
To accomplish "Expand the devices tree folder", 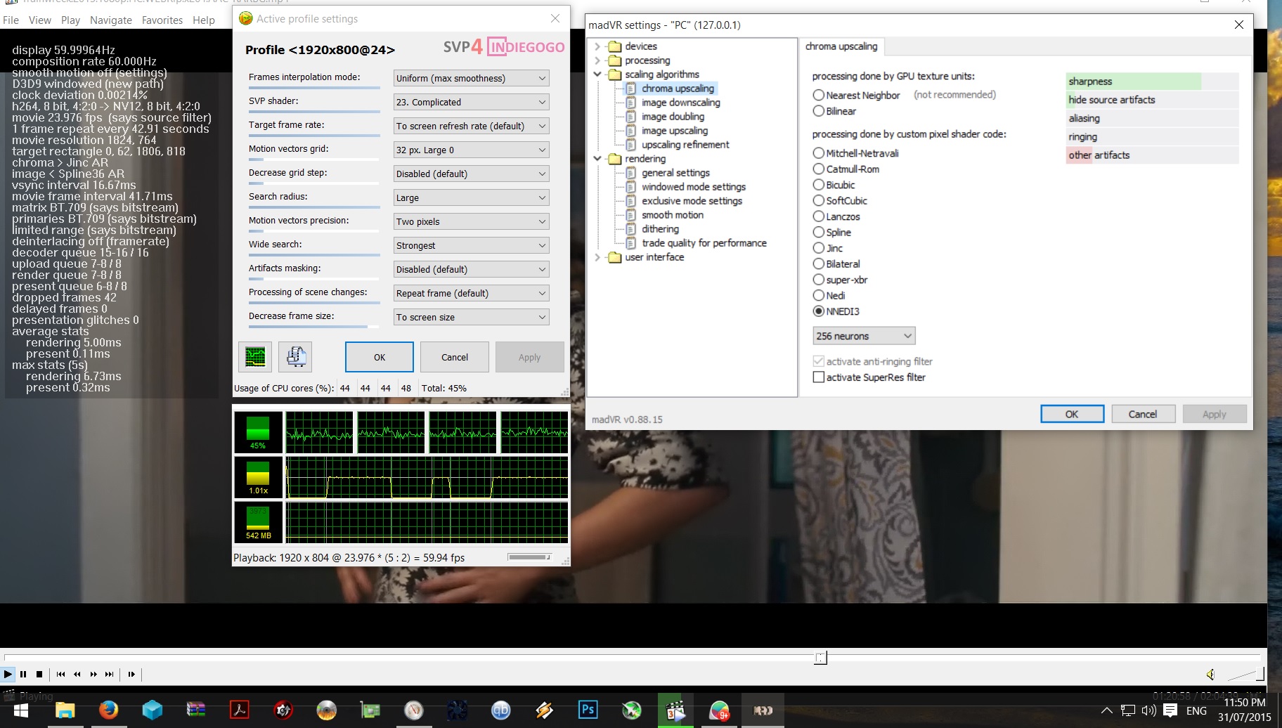I will [597, 46].
